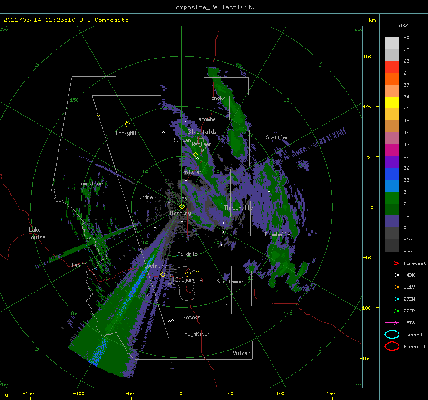
Task: Select yellow diamond marker below RedDeer label
Action: (196, 155)
